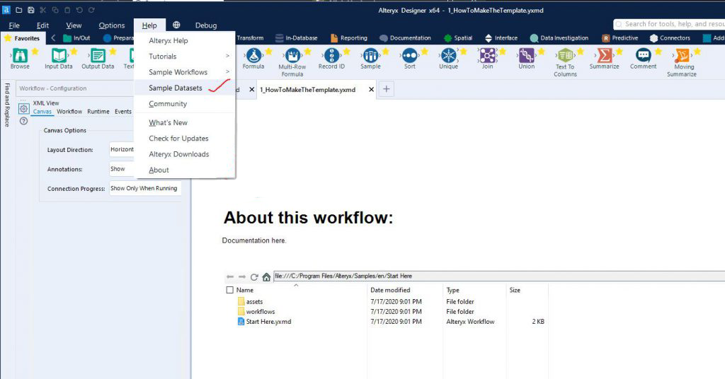Check the Name column select-all checkbox
The width and height of the screenshot is (725, 379).
click(230, 290)
